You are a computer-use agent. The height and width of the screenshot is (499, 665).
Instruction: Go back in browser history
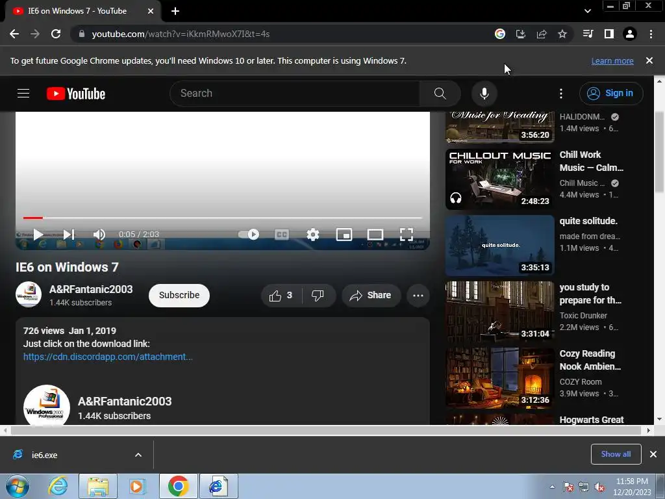tap(14, 34)
